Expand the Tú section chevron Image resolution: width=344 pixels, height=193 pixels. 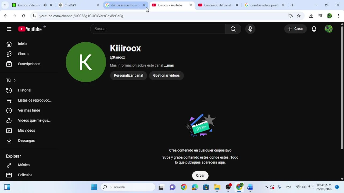15,80
